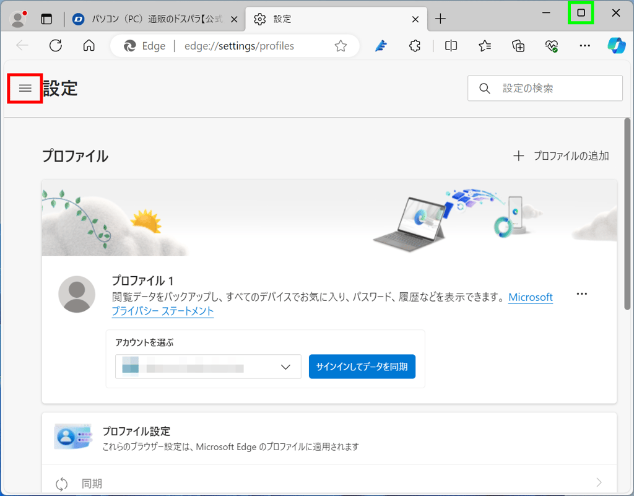
Task: Click サインインしてデータを同期 button
Action: coord(362,367)
